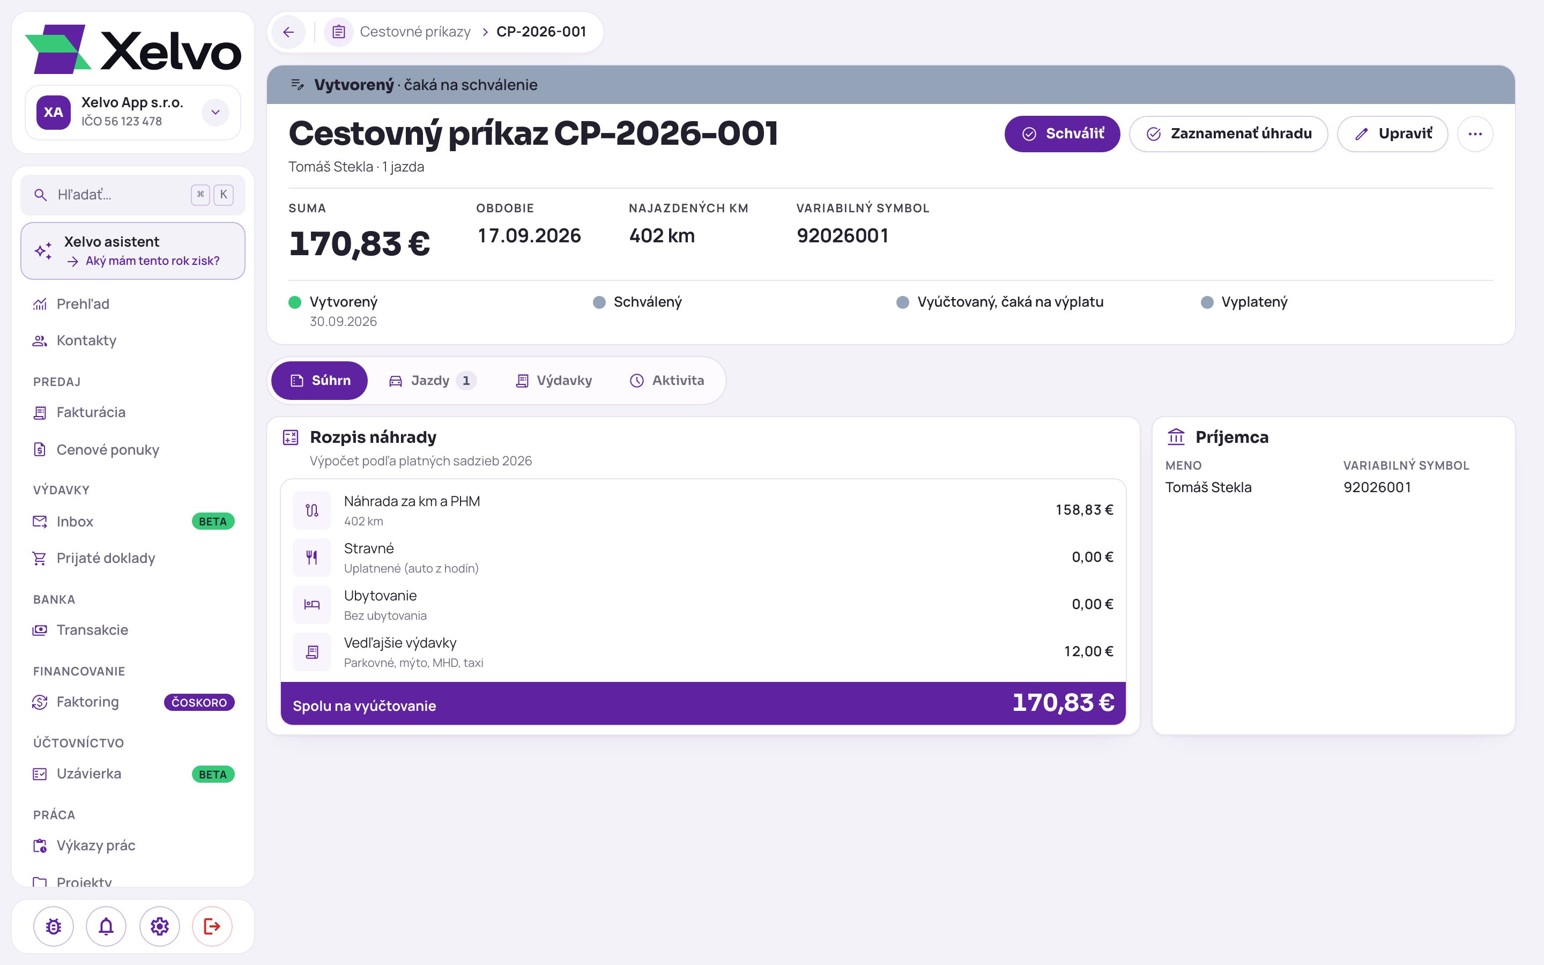Screen dimensions: 1544x965
Task: Switch to the Súhrn tab
Action: pos(320,381)
